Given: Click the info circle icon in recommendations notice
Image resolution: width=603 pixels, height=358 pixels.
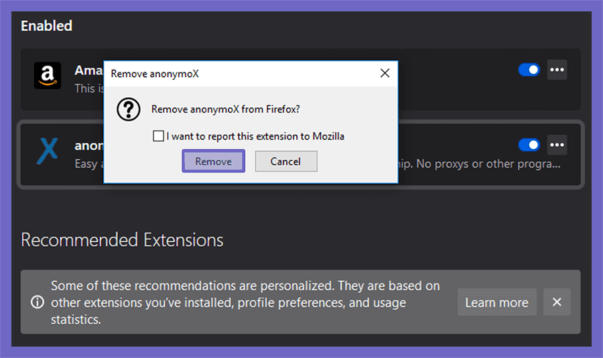Looking at the screenshot, I should tap(38, 302).
